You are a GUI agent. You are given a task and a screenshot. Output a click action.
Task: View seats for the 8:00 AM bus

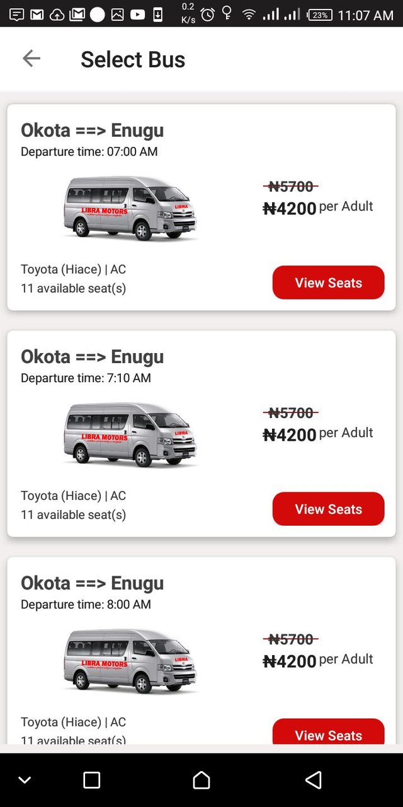tap(328, 733)
